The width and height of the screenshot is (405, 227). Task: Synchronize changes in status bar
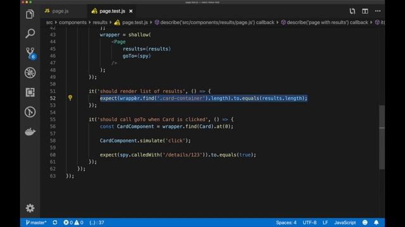coord(55,223)
